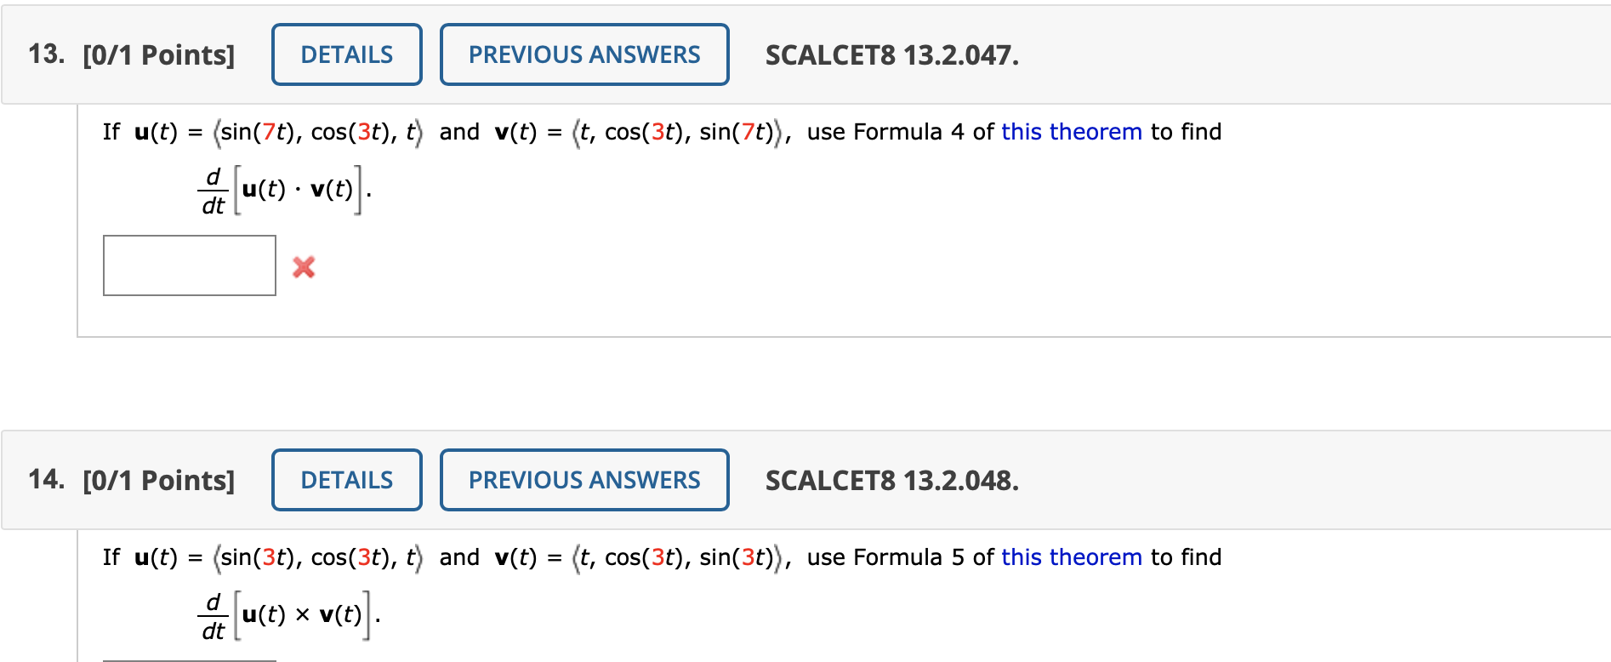The image size is (1611, 662).
Task: Click the answer input box for question 14
Action: point(189,659)
